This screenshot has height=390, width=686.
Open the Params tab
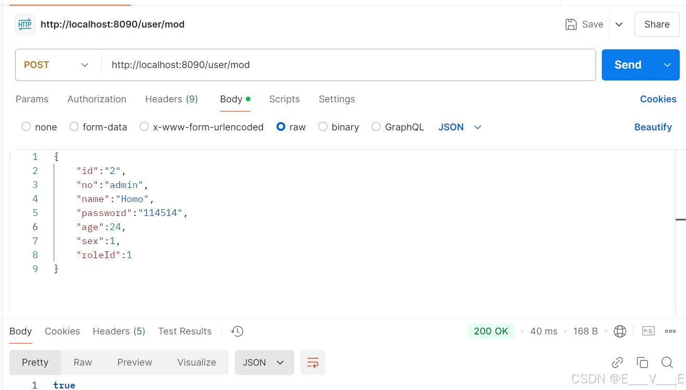[32, 99]
